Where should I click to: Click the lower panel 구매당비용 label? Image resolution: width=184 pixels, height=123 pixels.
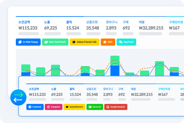pyautogui.click(x=164, y=89)
